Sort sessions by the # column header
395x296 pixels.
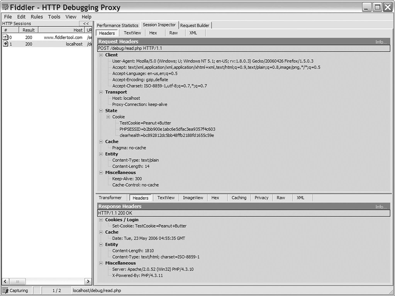[x=10, y=30]
